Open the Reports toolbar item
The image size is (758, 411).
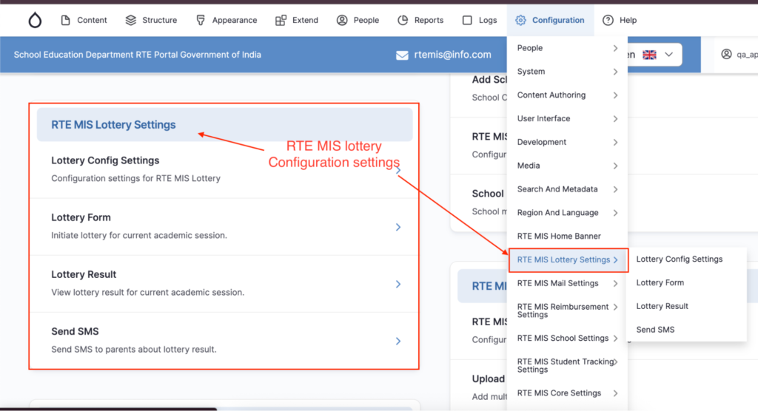[420, 20]
